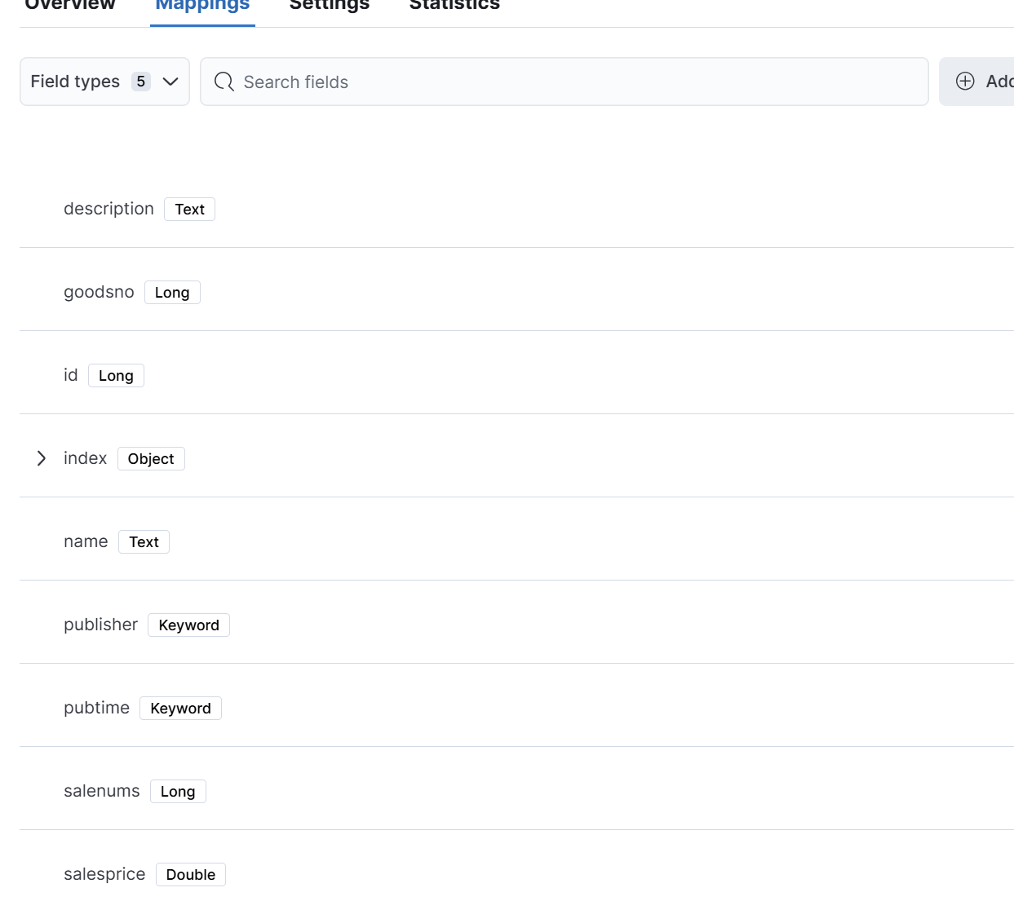Screen dimensions: 1014x901
Task: Select the Mappings tab
Action: click(202, 7)
